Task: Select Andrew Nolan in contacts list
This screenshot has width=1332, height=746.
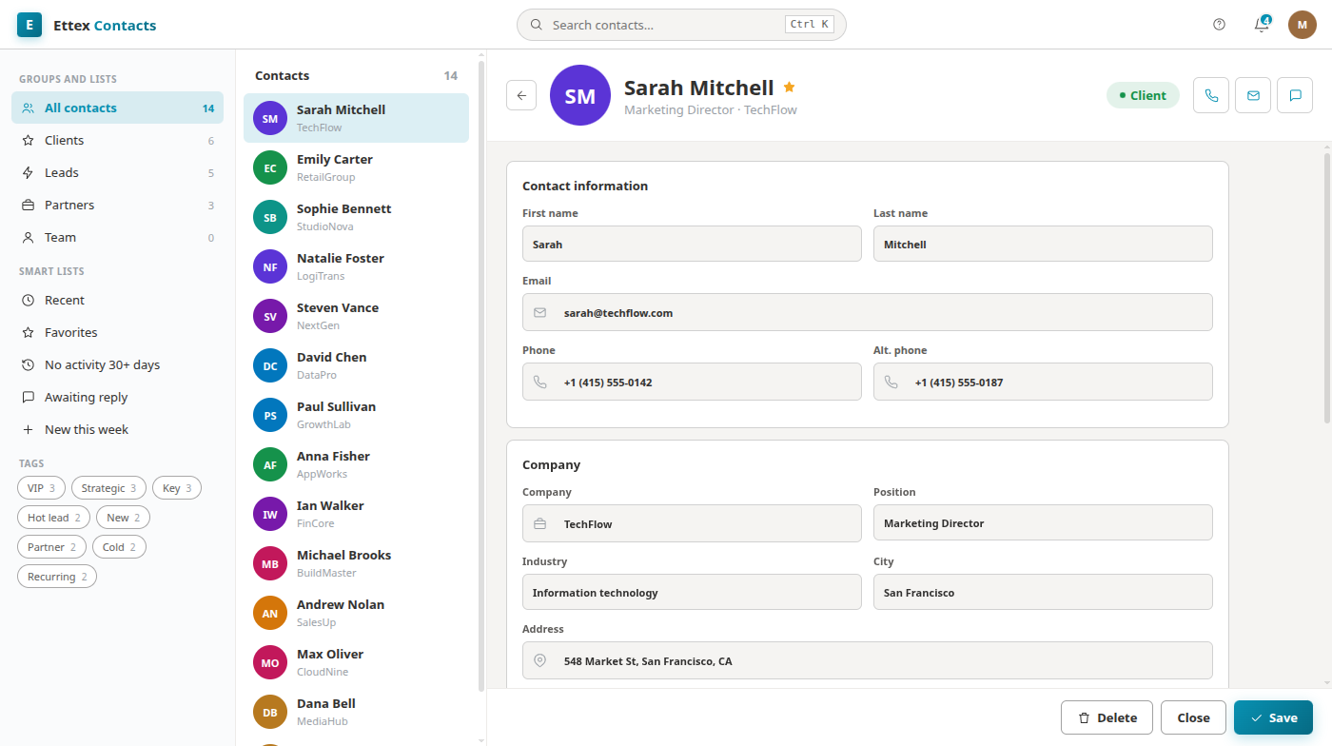Action: 356,613
